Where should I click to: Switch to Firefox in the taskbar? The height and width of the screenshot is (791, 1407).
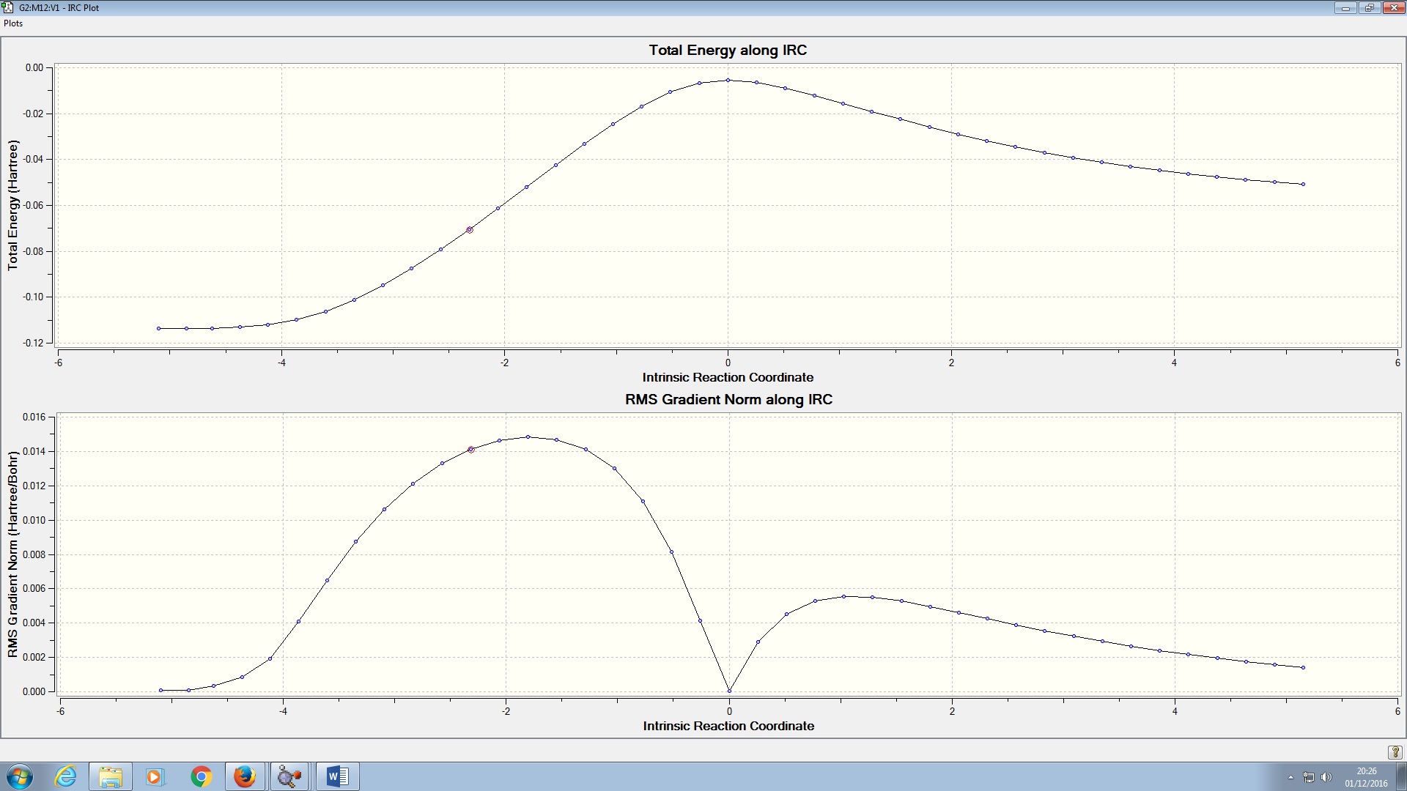(245, 776)
